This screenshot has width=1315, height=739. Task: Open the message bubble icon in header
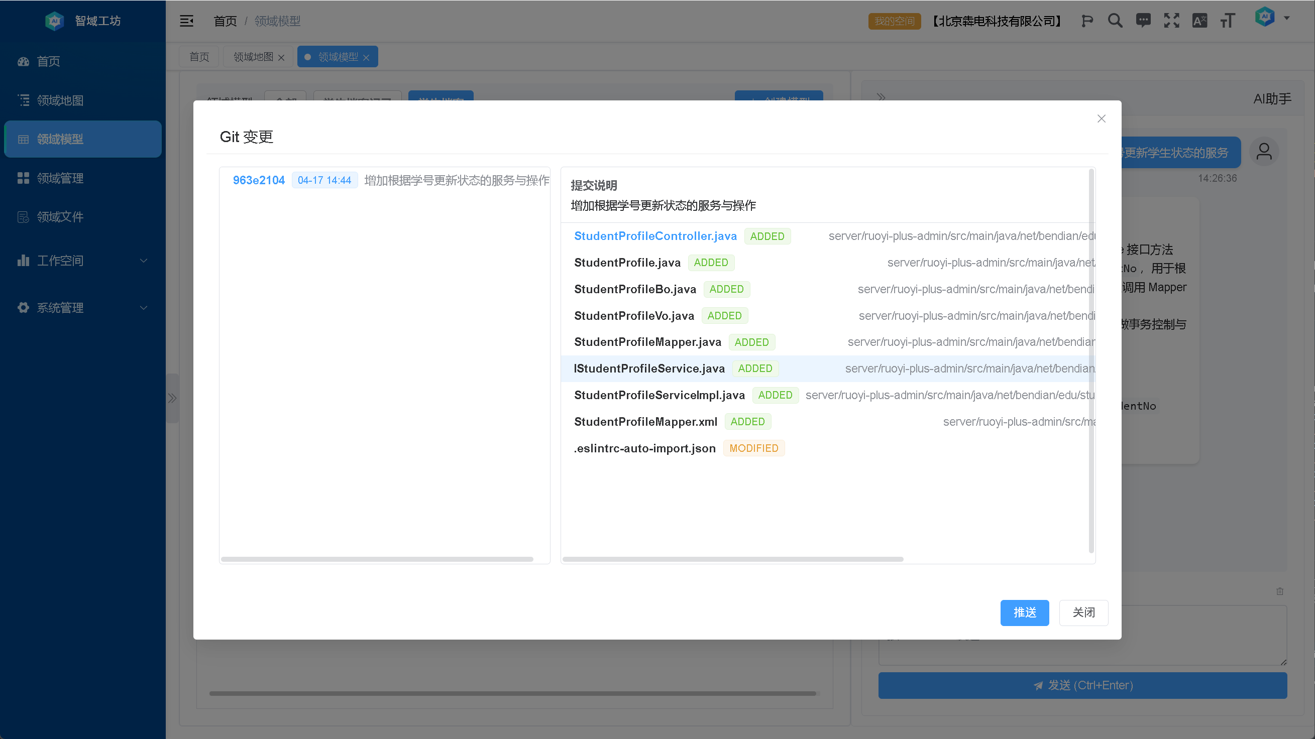(1143, 21)
